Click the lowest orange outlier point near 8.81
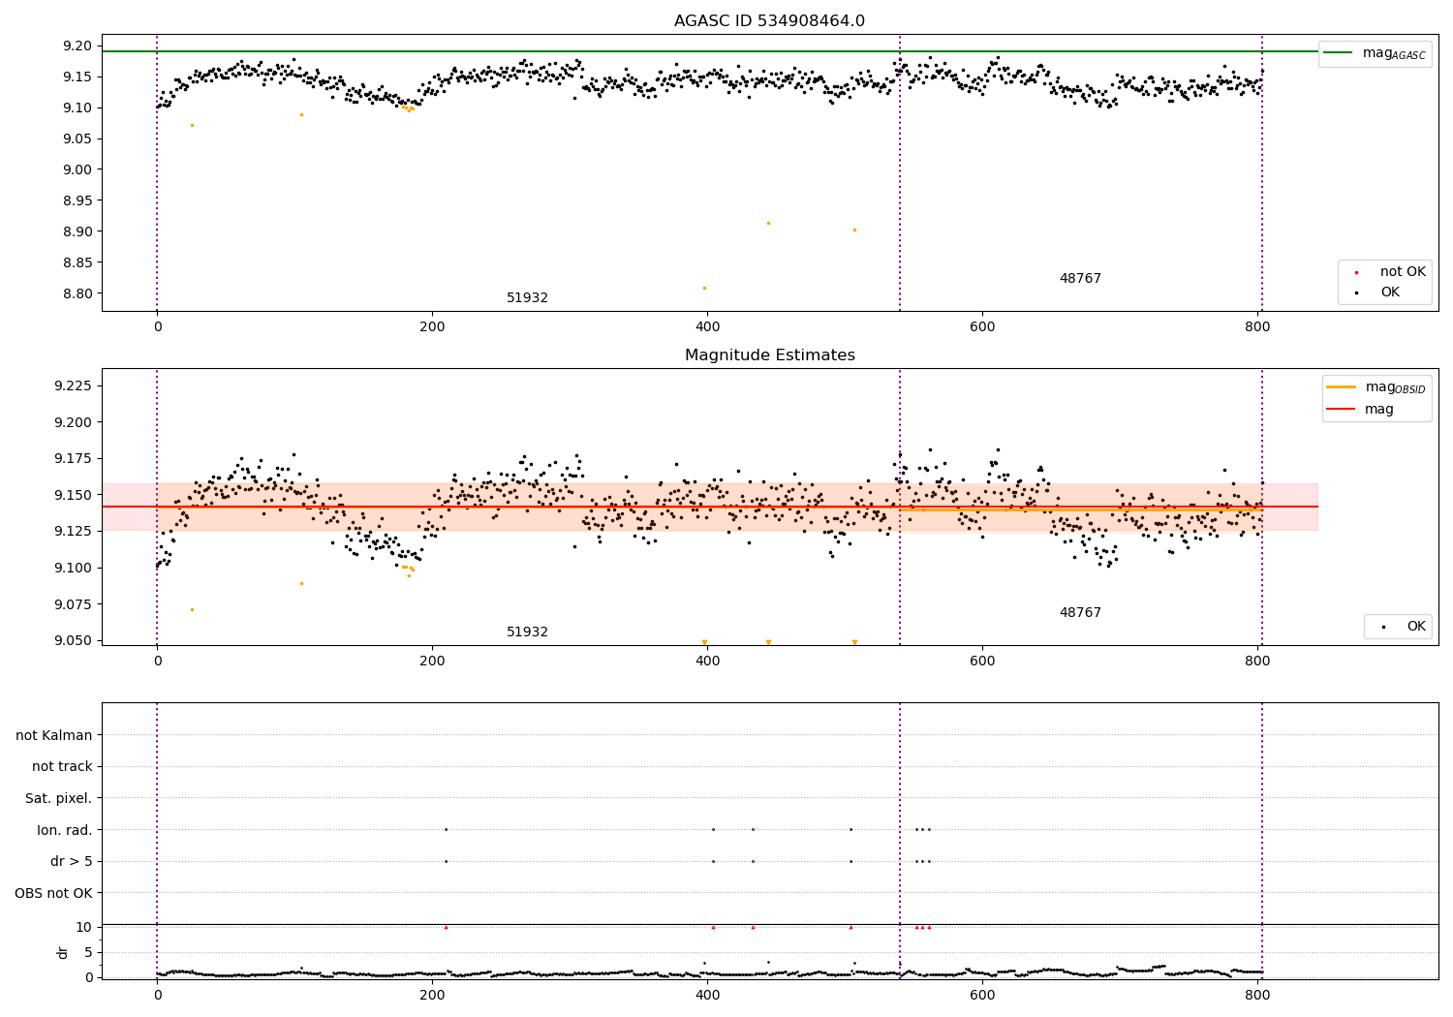 pos(704,288)
